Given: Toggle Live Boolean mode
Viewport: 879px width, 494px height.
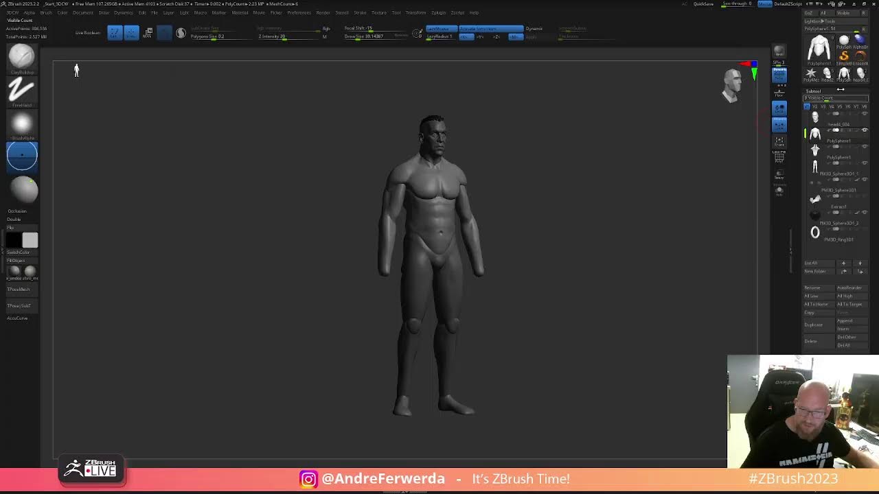Looking at the screenshot, I should [x=88, y=33].
